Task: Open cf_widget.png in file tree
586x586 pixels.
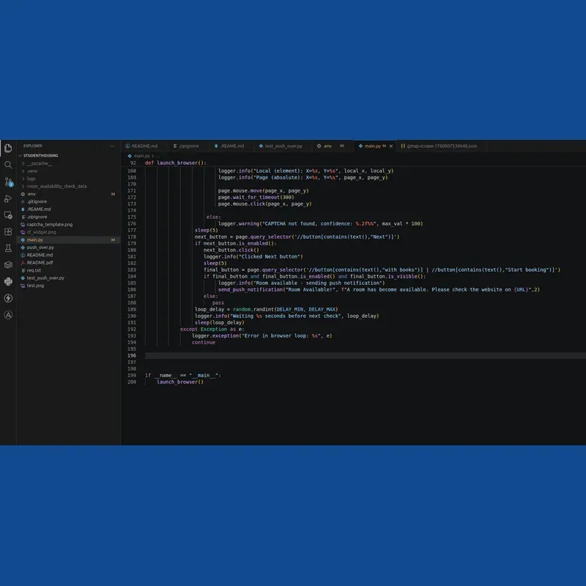Action: 68,232
